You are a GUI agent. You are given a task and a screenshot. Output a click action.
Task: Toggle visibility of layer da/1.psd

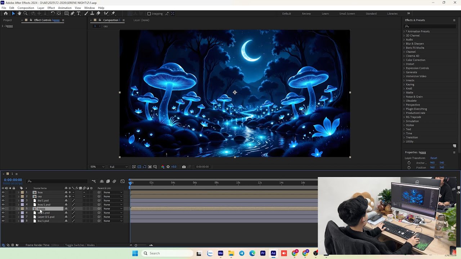pos(3,200)
